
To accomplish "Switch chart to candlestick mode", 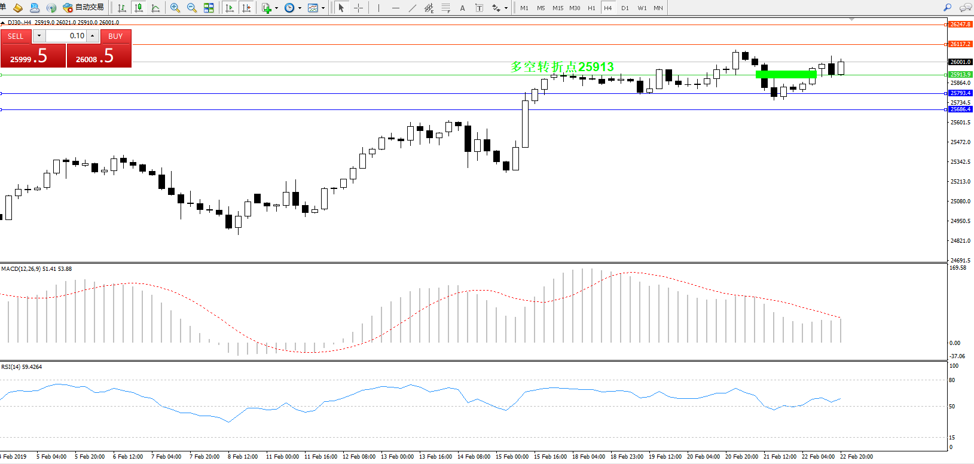I will pos(139,8).
